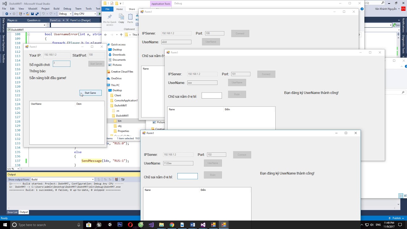Viewport: 407px width, 229px height.
Task: Open Photoshop from the taskbar
Action: pyautogui.click(x=120, y=225)
